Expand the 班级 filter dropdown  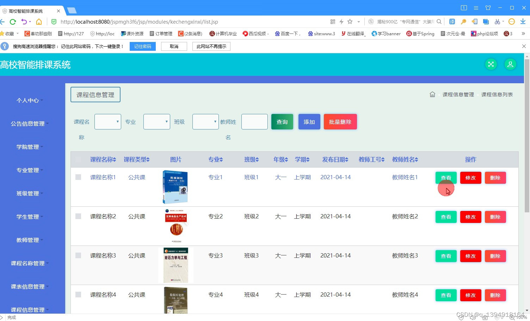coord(205,121)
